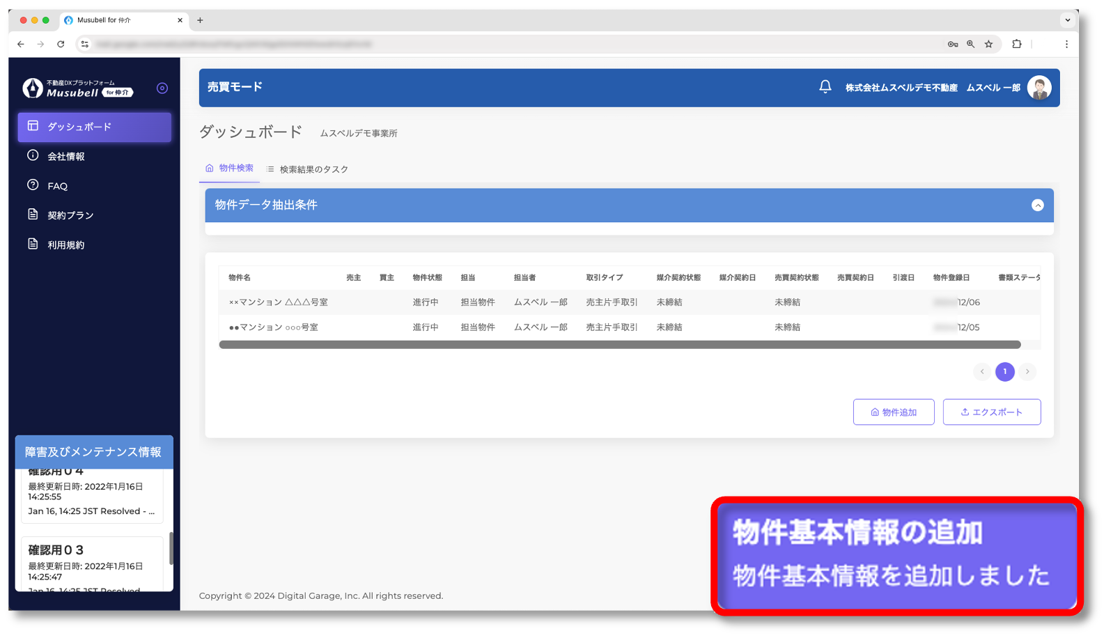Screen dimensions: 1104x638
Task: Click the 物件追加 button
Action: [893, 412]
